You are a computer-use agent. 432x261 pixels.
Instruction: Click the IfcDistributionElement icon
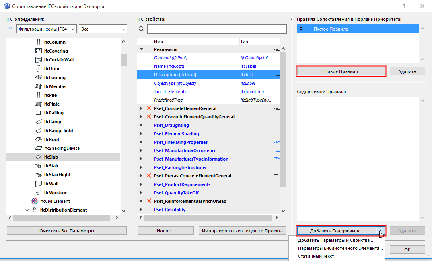click(x=35, y=210)
